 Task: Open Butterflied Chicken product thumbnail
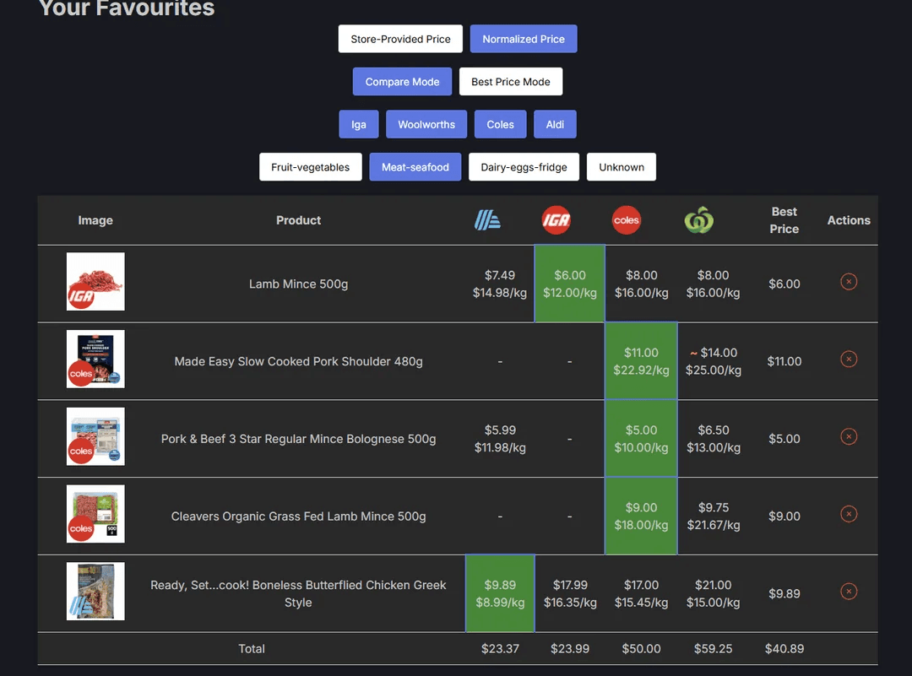(x=95, y=591)
